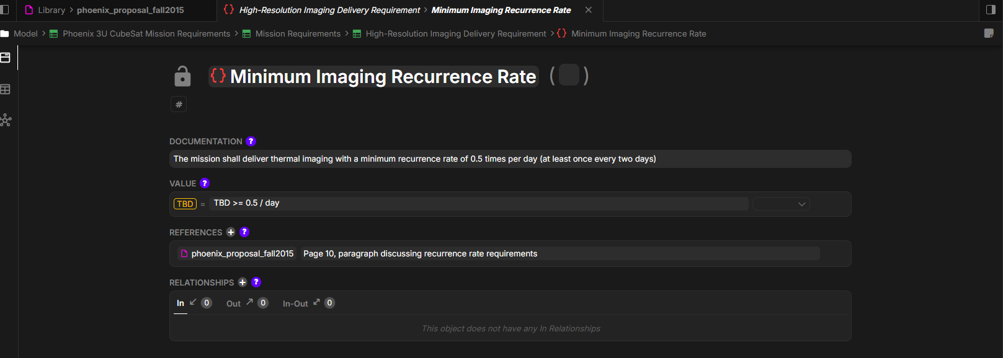Open the Mission Requirements breadcrumb
This screenshot has width=1003, height=358.
[298, 33]
